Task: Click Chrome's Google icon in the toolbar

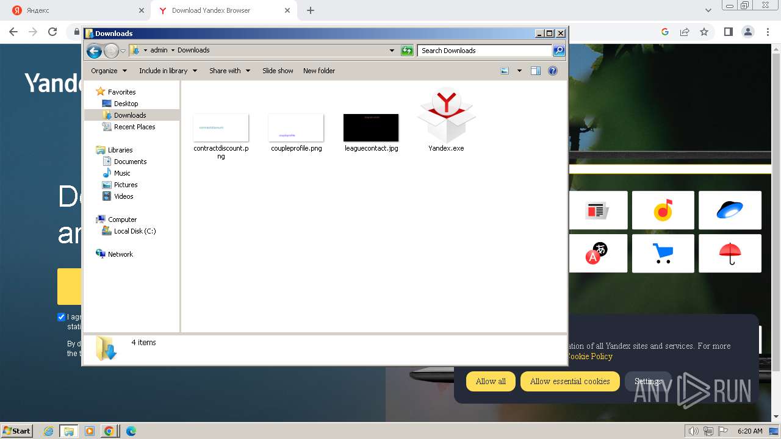Action: click(x=665, y=32)
